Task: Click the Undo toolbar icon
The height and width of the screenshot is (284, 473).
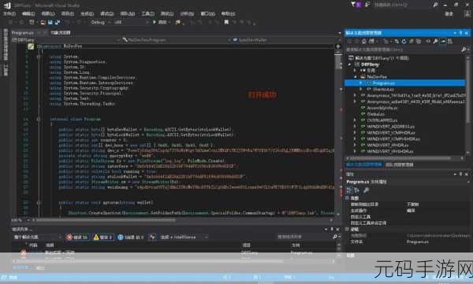Action: pyautogui.click(x=68, y=22)
